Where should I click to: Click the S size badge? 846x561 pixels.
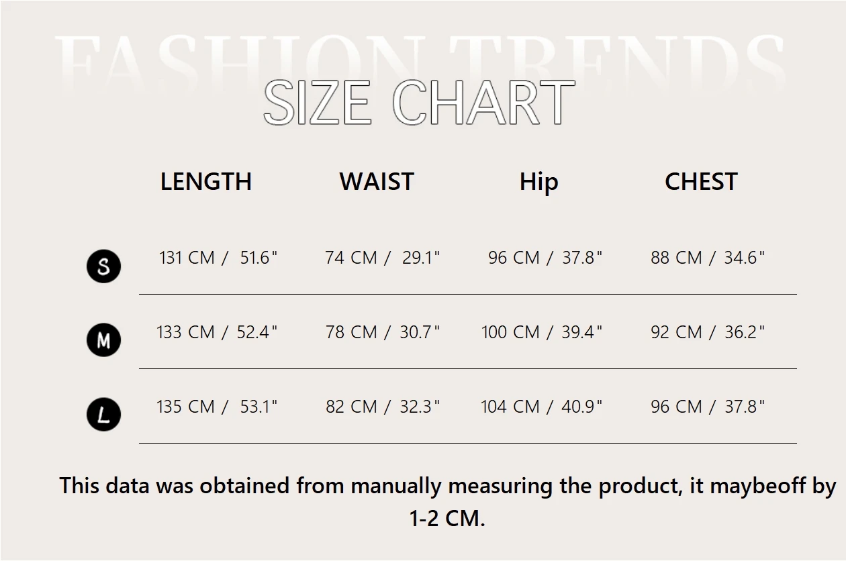coord(103,266)
